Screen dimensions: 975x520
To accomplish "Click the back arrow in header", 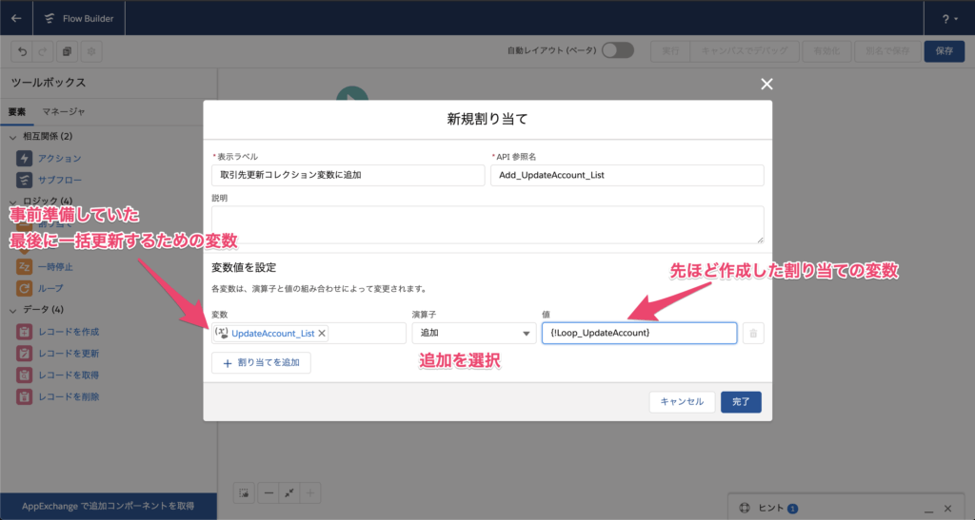I will pyautogui.click(x=16, y=18).
